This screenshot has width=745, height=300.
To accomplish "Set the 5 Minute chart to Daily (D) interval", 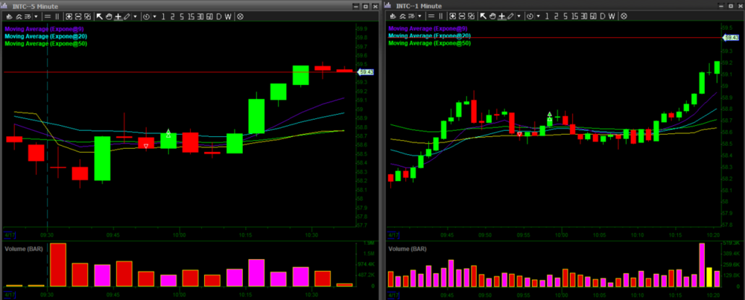I will (219, 16).
